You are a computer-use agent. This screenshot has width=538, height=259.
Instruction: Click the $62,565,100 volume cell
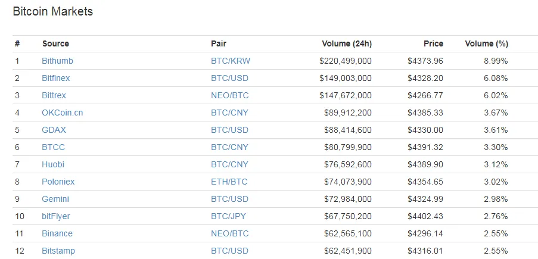tap(348, 233)
